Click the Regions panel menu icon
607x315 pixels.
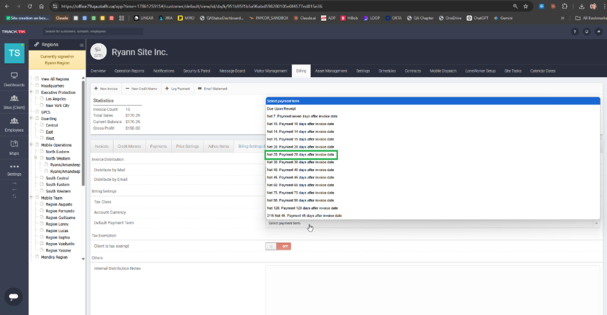(x=82, y=45)
